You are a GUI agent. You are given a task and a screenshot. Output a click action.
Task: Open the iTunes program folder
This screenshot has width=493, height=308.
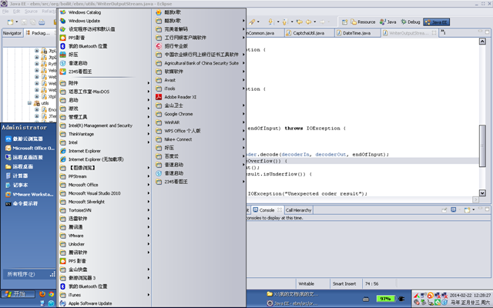pyautogui.click(x=75, y=295)
